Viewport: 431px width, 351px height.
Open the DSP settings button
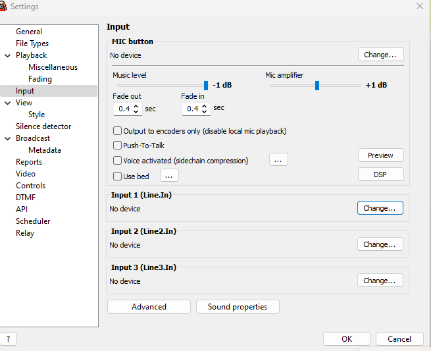tap(380, 175)
